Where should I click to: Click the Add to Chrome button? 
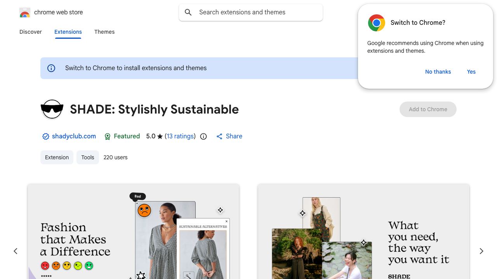[x=428, y=109]
